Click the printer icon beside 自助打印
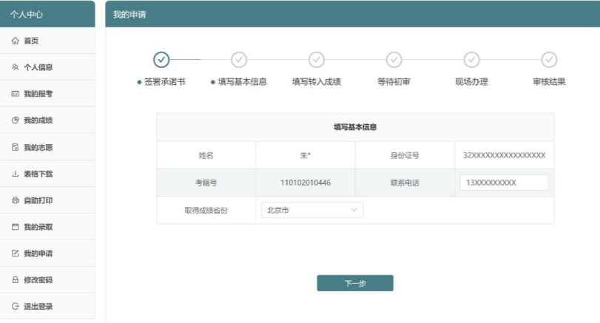Viewport: 600px width, 323px height. (16, 200)
